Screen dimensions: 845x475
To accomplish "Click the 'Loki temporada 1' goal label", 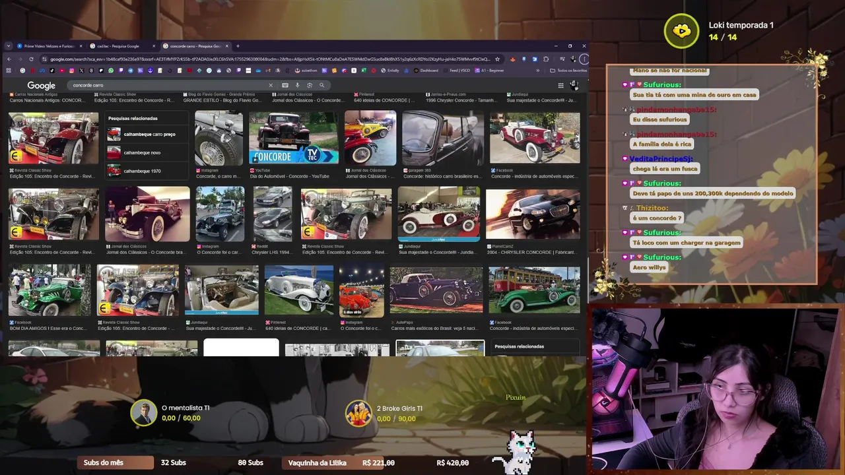I will pos(741,25).
